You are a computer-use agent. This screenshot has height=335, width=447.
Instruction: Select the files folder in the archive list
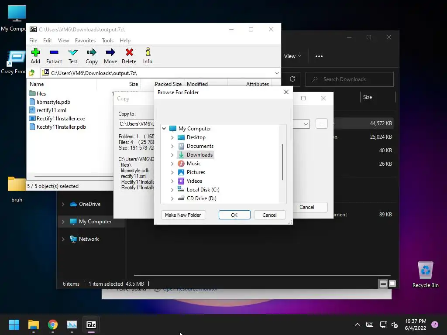point(38,93)
